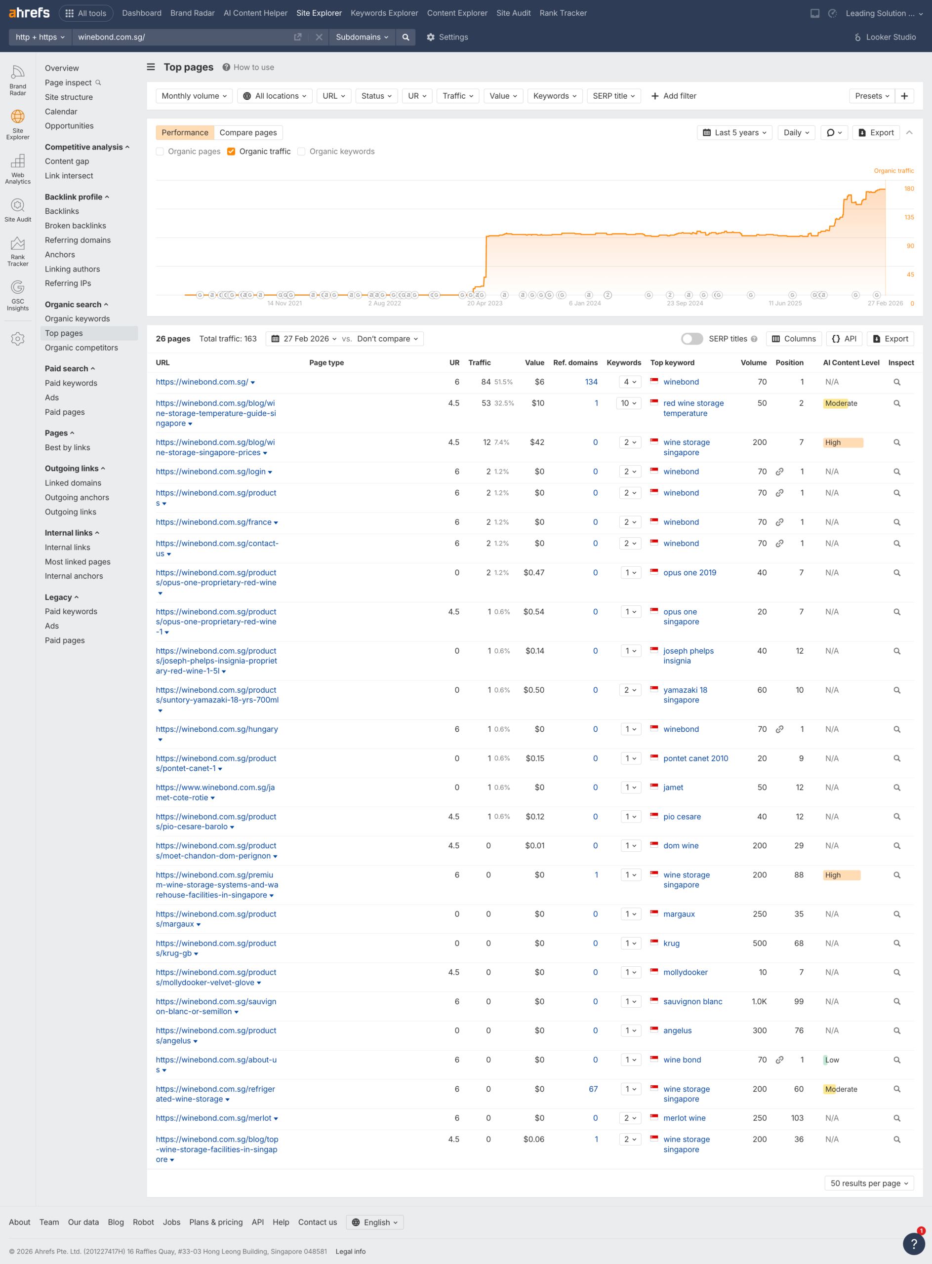Toggle the hamburger menu beside Top pages
Image resolution: width=932 pixels, height=1264 pixels.
click(151, 67)
